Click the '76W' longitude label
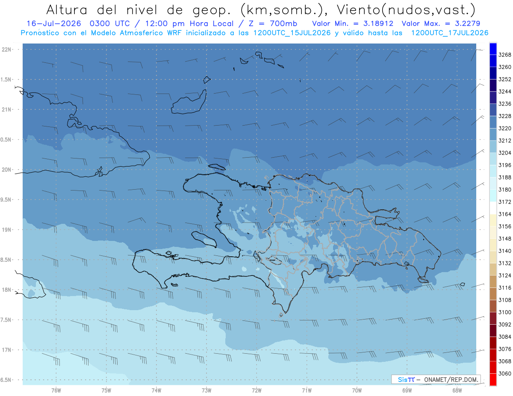The image size is (513, 396). 56,390
